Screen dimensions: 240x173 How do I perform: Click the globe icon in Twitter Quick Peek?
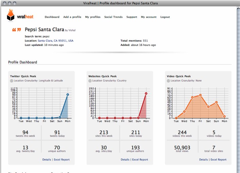[x=12, y=81]
